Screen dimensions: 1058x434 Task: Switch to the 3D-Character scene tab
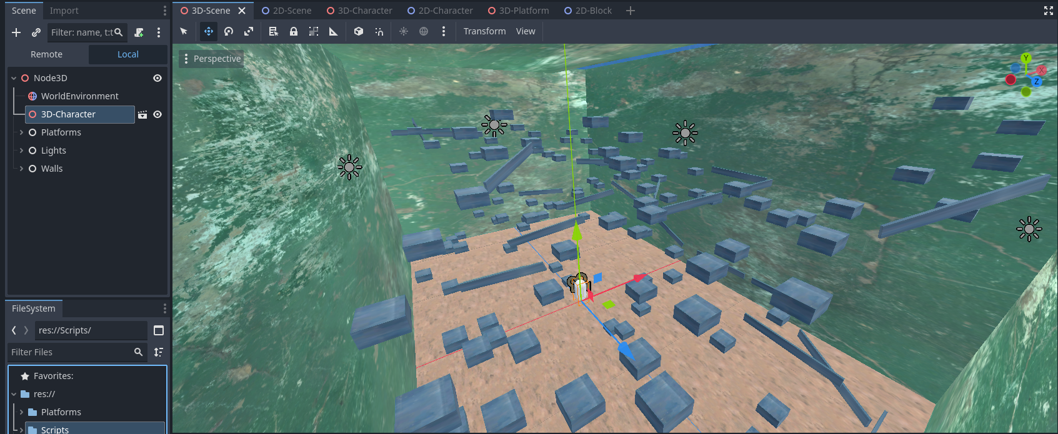tap(360, 11)
